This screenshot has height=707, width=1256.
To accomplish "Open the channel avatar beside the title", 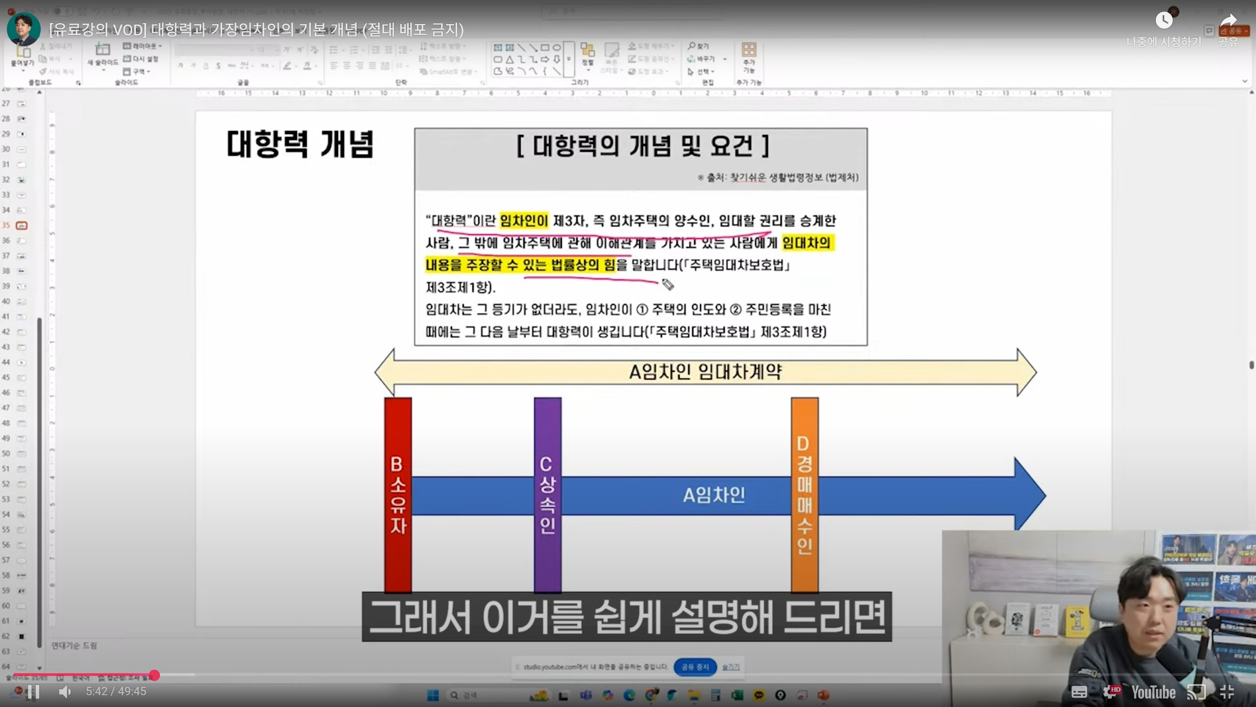I will point(24,29).
